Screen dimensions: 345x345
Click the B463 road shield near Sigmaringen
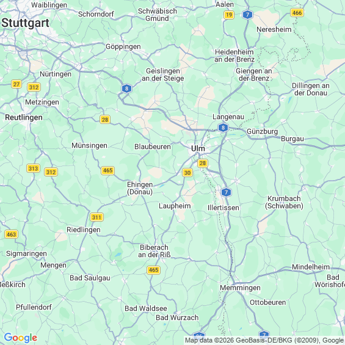pyautogui.click(x=11, y=234)
